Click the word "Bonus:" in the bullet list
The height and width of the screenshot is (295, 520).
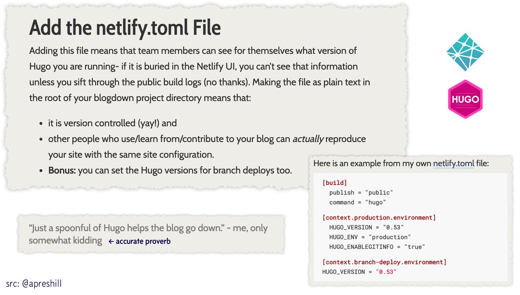coord(62,170)
